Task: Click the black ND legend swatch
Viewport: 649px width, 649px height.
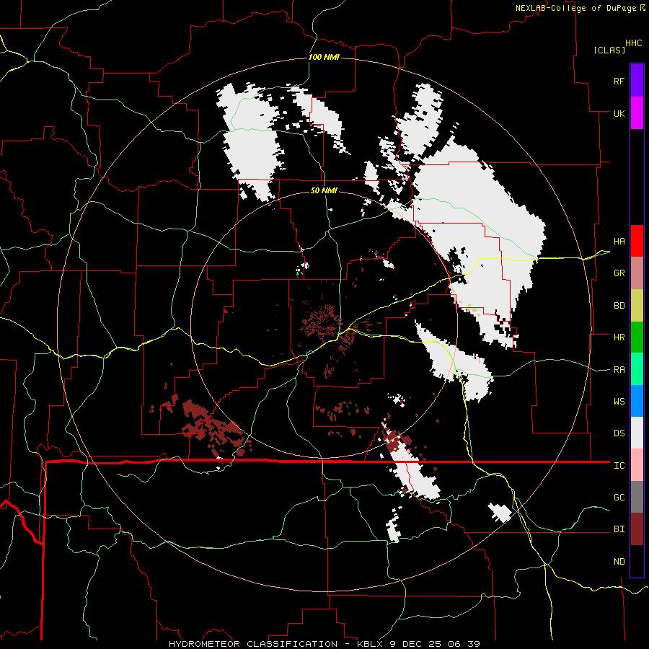Action: (x=637, y=561)
